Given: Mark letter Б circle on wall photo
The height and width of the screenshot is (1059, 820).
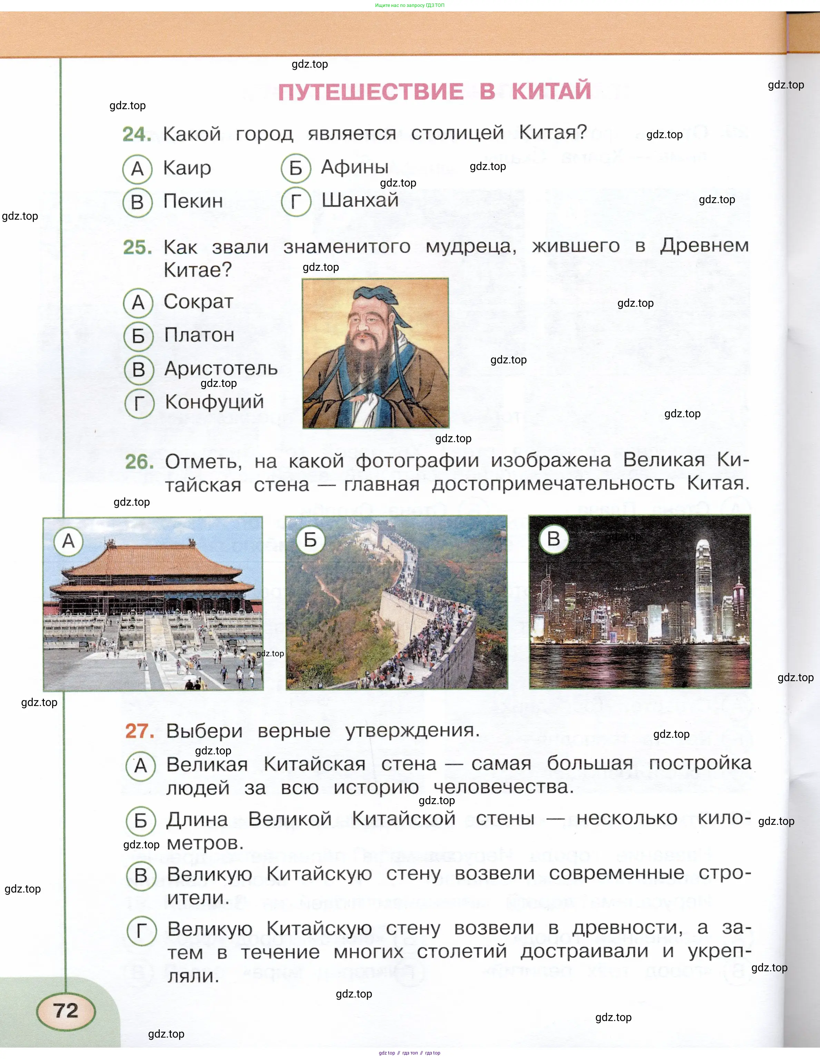Looking at the screenshot, I should click(x=310, y=540).
